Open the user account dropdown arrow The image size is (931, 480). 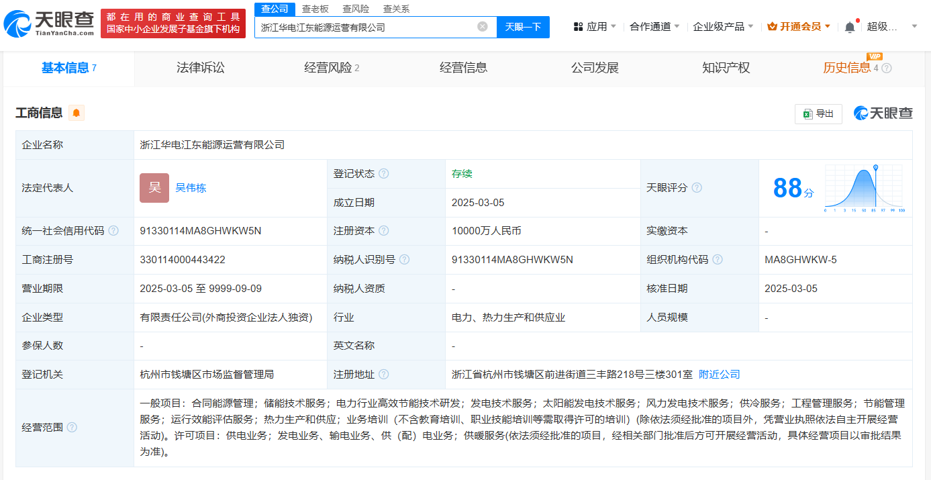(x=914, y=27)
